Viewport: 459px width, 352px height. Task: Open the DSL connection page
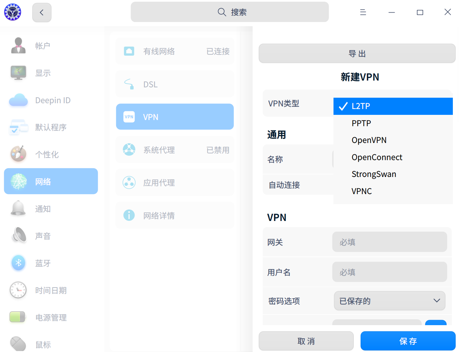click(x=175, y=84)
